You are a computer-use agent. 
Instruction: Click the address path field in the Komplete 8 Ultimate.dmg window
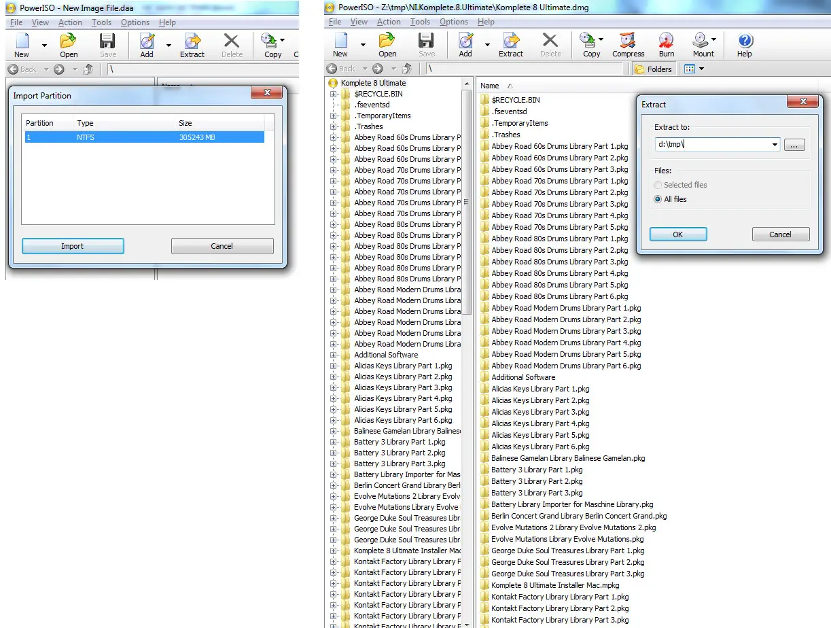coord(525,69)
